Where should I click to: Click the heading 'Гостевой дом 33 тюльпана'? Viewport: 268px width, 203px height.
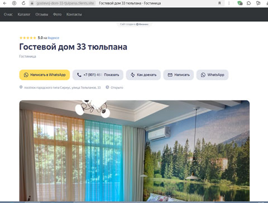click(x=73, y=47)
